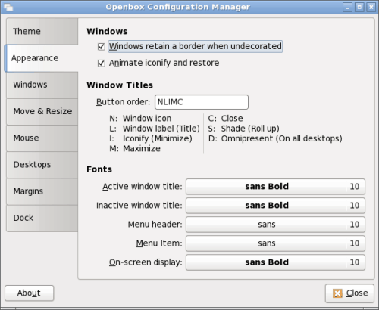Switch to the Windows tab
Screen dimensions: 379x310
[42, 85]
